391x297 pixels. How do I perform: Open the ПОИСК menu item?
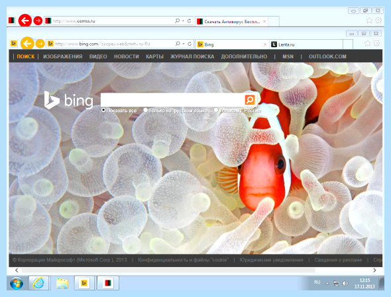coord(26,56)
